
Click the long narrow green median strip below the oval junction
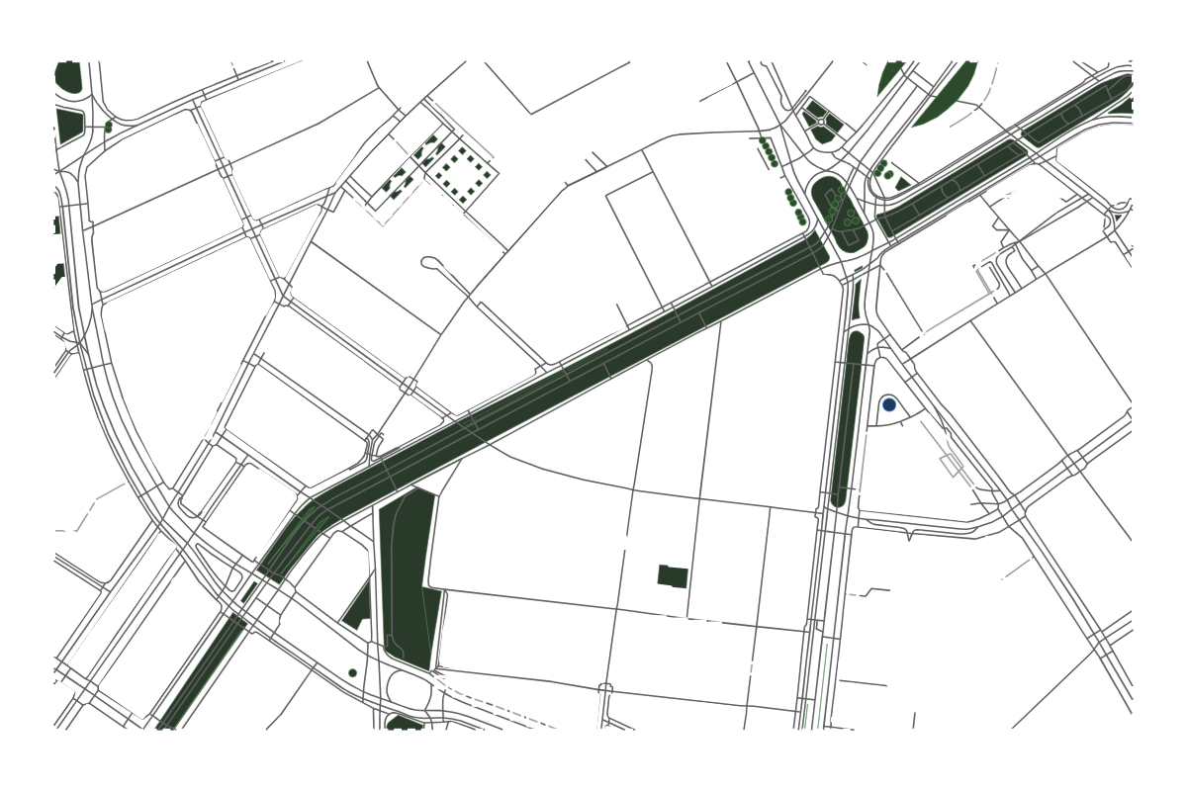848,418
